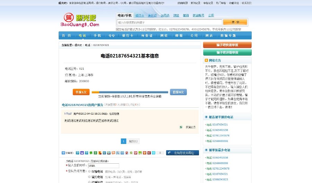Click the 骗子吧快速举报 orange button

[x=227, y=45]
